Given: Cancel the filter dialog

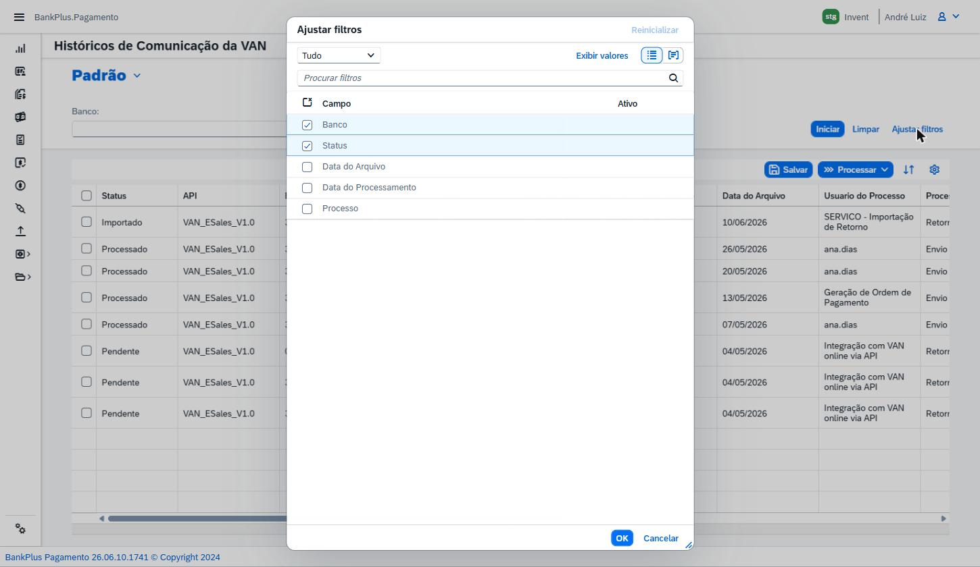Looking at the screenshot, I should click(661, 538).
